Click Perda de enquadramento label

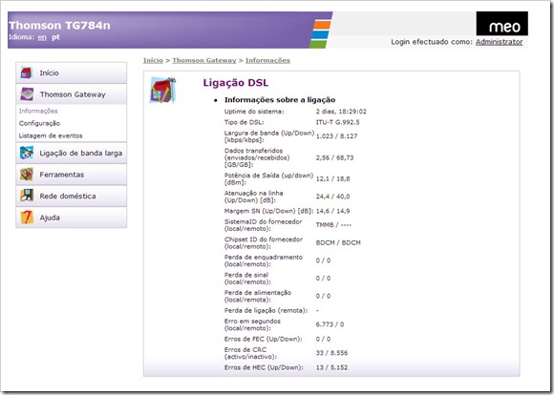click(x=264, y=260)
